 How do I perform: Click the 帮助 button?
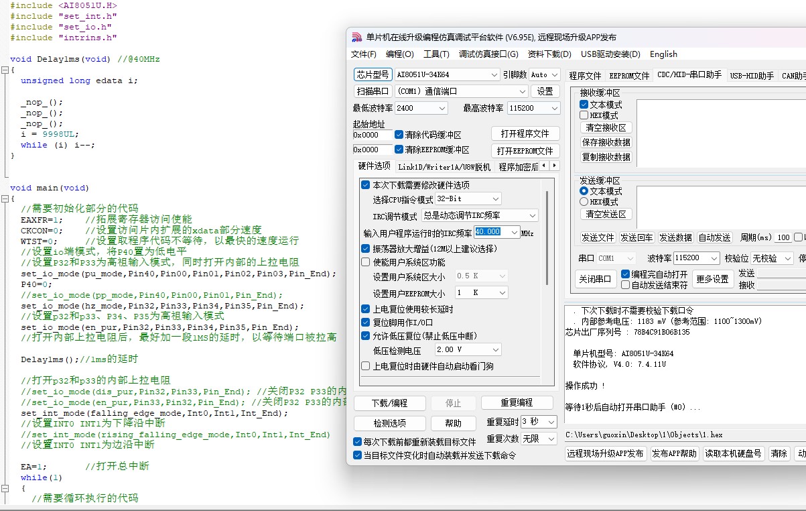[454, 423]
